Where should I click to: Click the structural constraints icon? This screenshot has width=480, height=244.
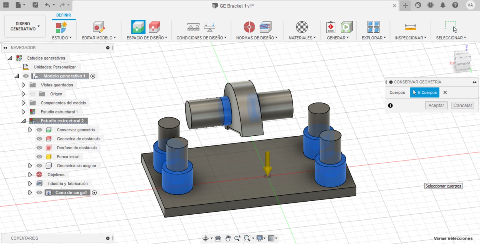coord(193,27)
